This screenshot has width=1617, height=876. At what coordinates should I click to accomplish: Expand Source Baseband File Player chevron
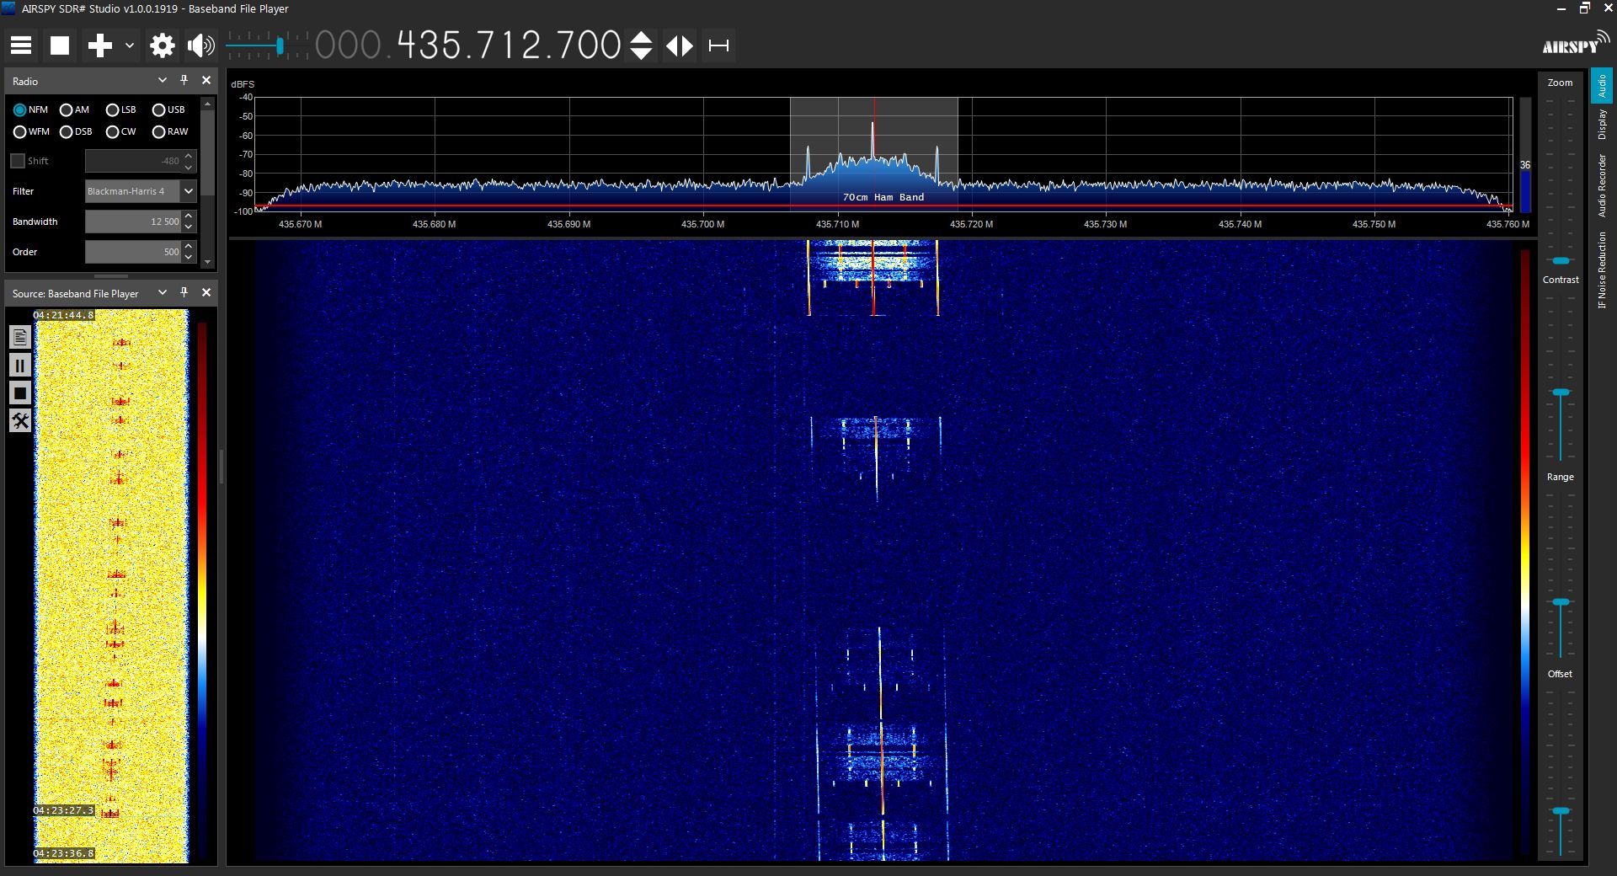pos(163,292)
